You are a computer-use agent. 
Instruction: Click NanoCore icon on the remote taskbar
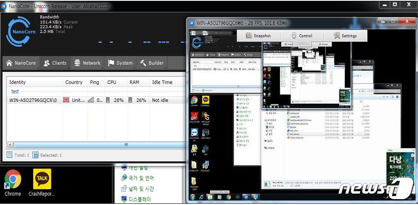[246, 197]
